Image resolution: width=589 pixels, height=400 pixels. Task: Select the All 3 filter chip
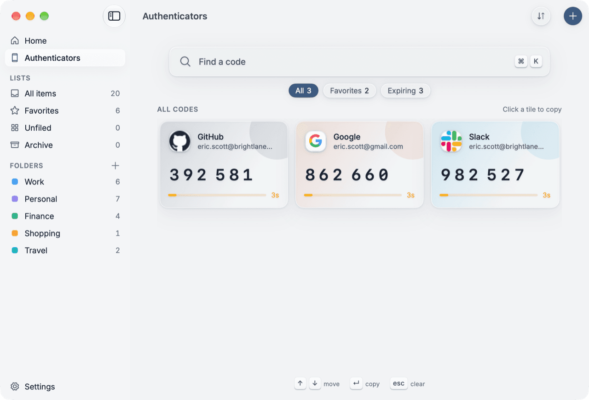coord(303,91)
